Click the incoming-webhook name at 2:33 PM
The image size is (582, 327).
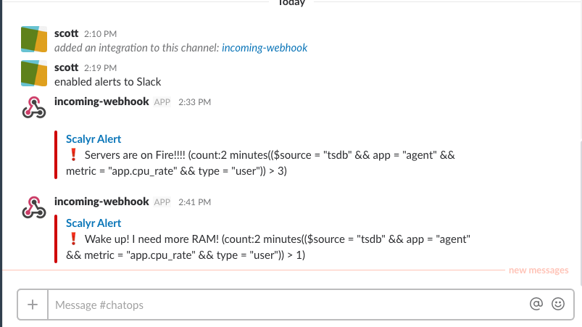pos(101,102)
